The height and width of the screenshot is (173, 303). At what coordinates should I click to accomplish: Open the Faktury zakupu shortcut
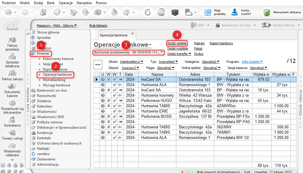pyautogui.click(x=12, y=75)
